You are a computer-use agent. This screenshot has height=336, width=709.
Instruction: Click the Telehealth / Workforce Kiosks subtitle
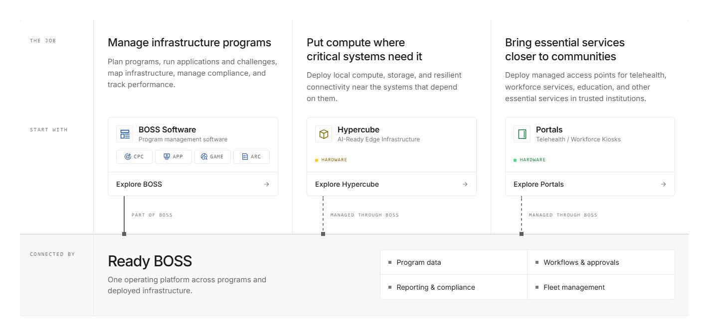point(578,139)
